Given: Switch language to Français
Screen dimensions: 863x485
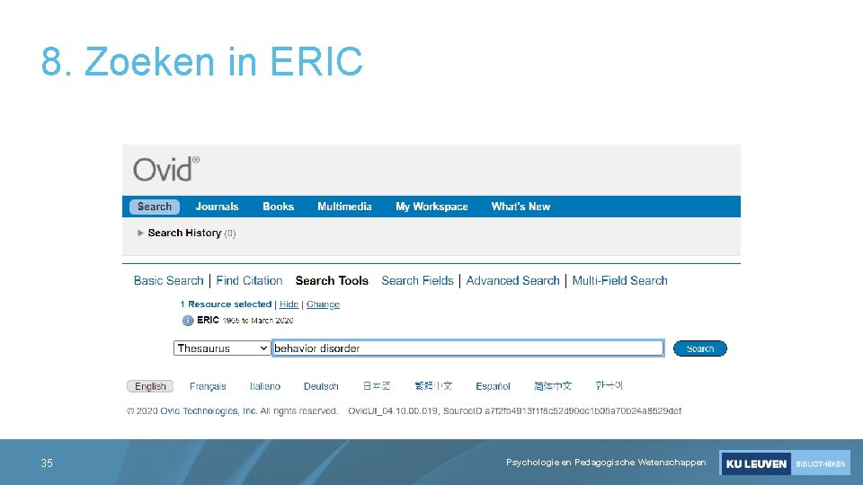Looking at the screenshot, I should point(208,386).
